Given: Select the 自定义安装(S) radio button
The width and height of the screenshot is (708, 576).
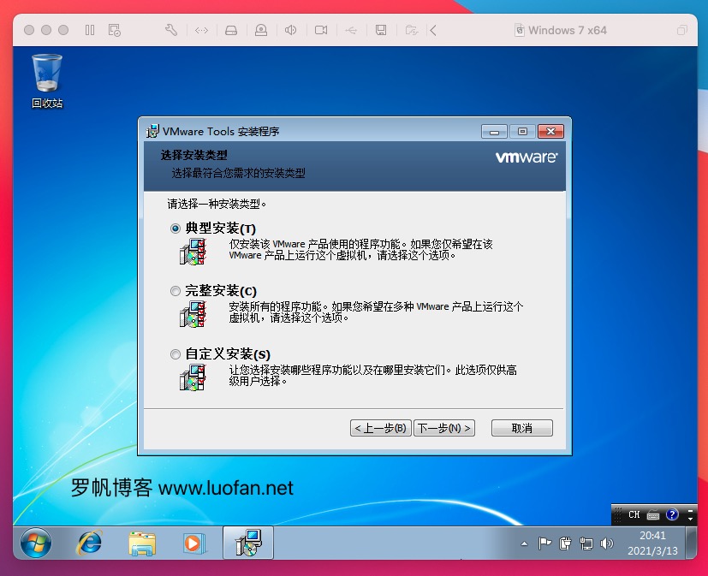Looking at the screenshot, I should (x=176, y=354).
